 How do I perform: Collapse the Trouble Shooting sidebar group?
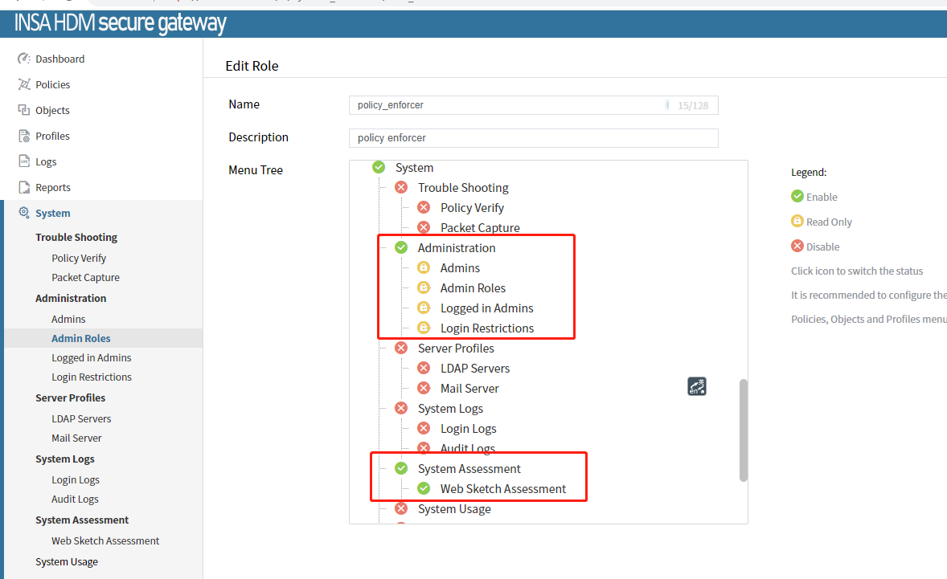76,238
